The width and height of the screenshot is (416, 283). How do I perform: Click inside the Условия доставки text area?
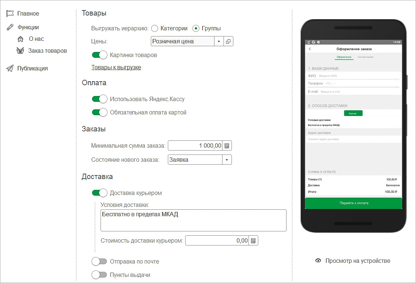point(193,219)
